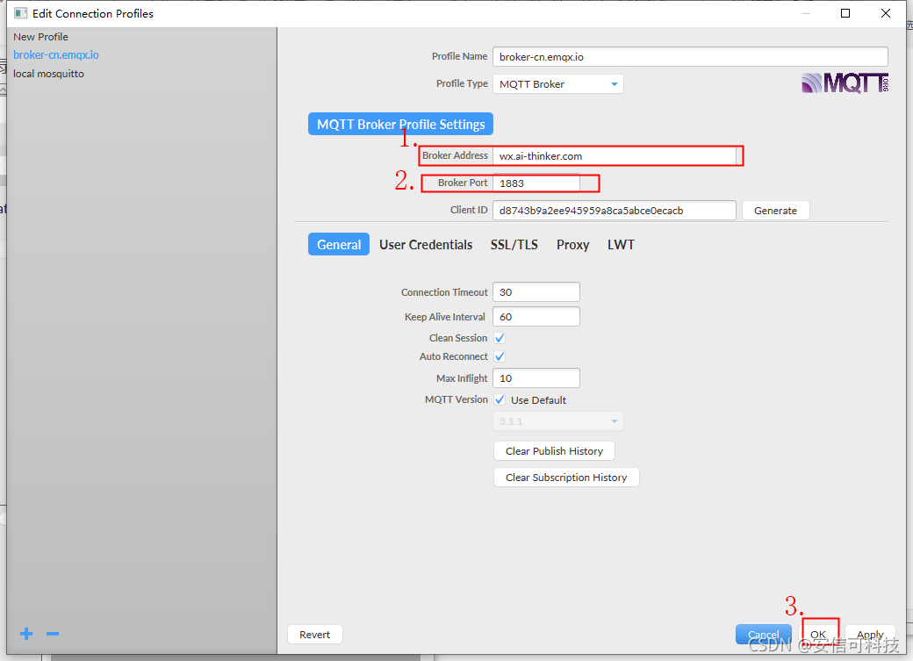Click Clear Subscription History button
The image size is (913, 661).
pos(566,477)
